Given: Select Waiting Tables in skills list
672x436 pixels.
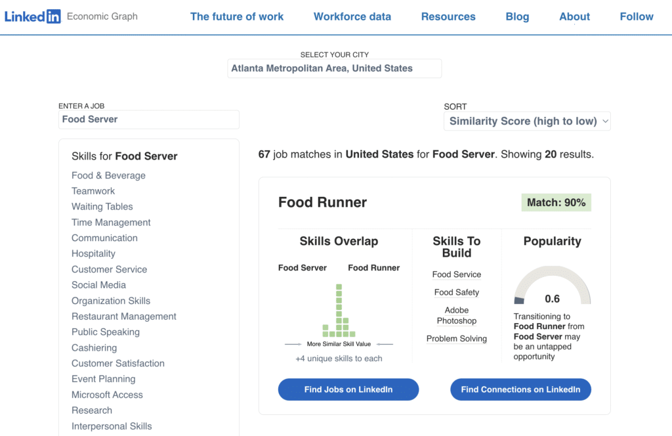Looking at the screenshot, I should 102,206.
